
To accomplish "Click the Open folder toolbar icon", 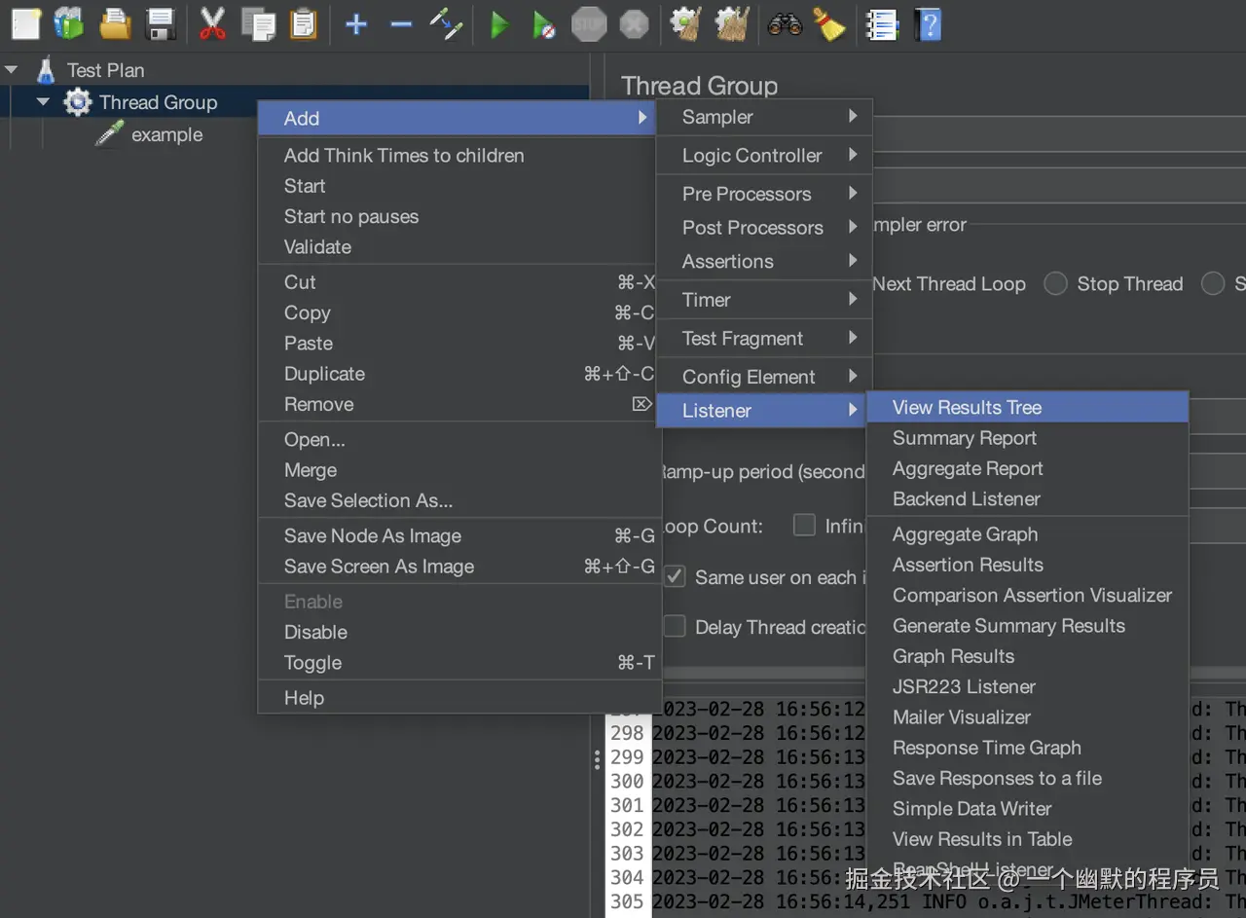I will pyautogui.click(x=115, y=23).
